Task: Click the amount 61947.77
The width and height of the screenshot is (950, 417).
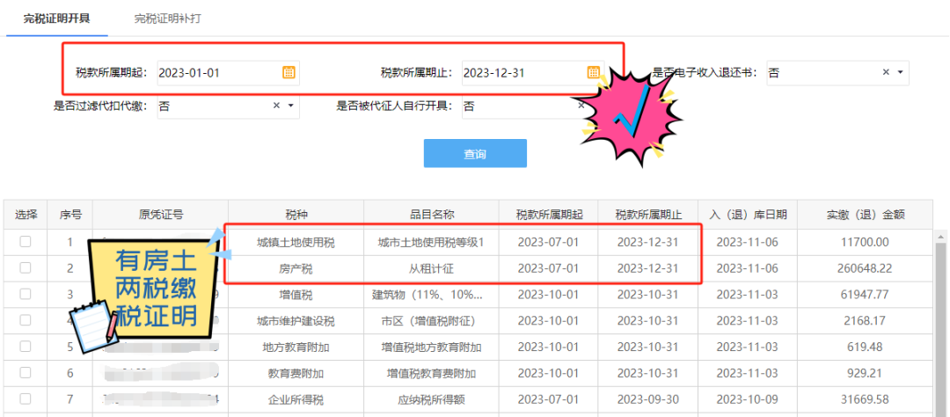Action: 866,296
